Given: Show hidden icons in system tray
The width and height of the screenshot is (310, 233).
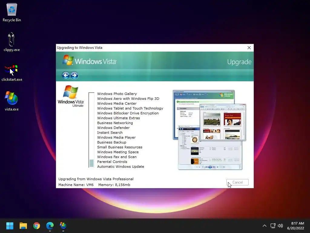Looking at the screenshot, I should point(265,226).
